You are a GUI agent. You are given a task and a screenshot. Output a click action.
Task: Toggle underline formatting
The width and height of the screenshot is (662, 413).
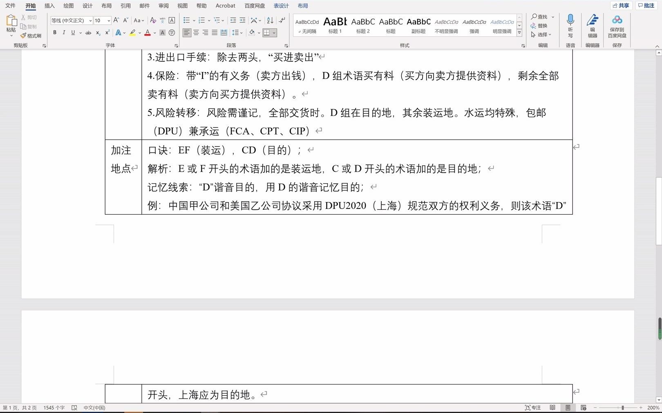click(73, 33)
